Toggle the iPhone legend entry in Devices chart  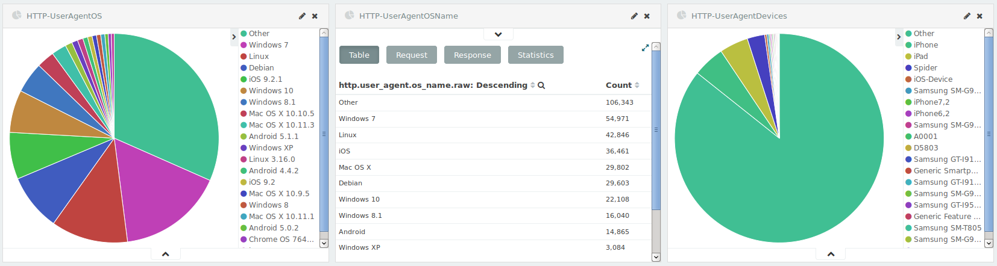pos(921,45)
